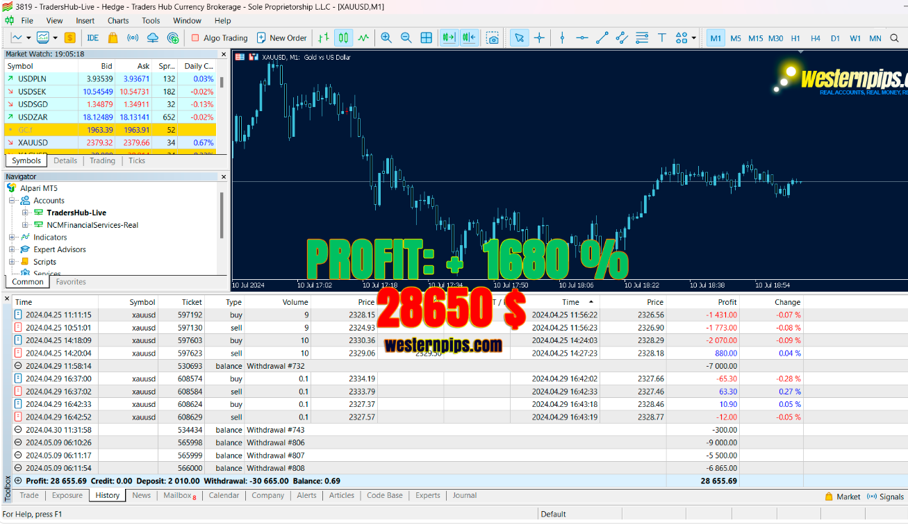Expand the Expert Advisors tree node

tap(12, 249)
